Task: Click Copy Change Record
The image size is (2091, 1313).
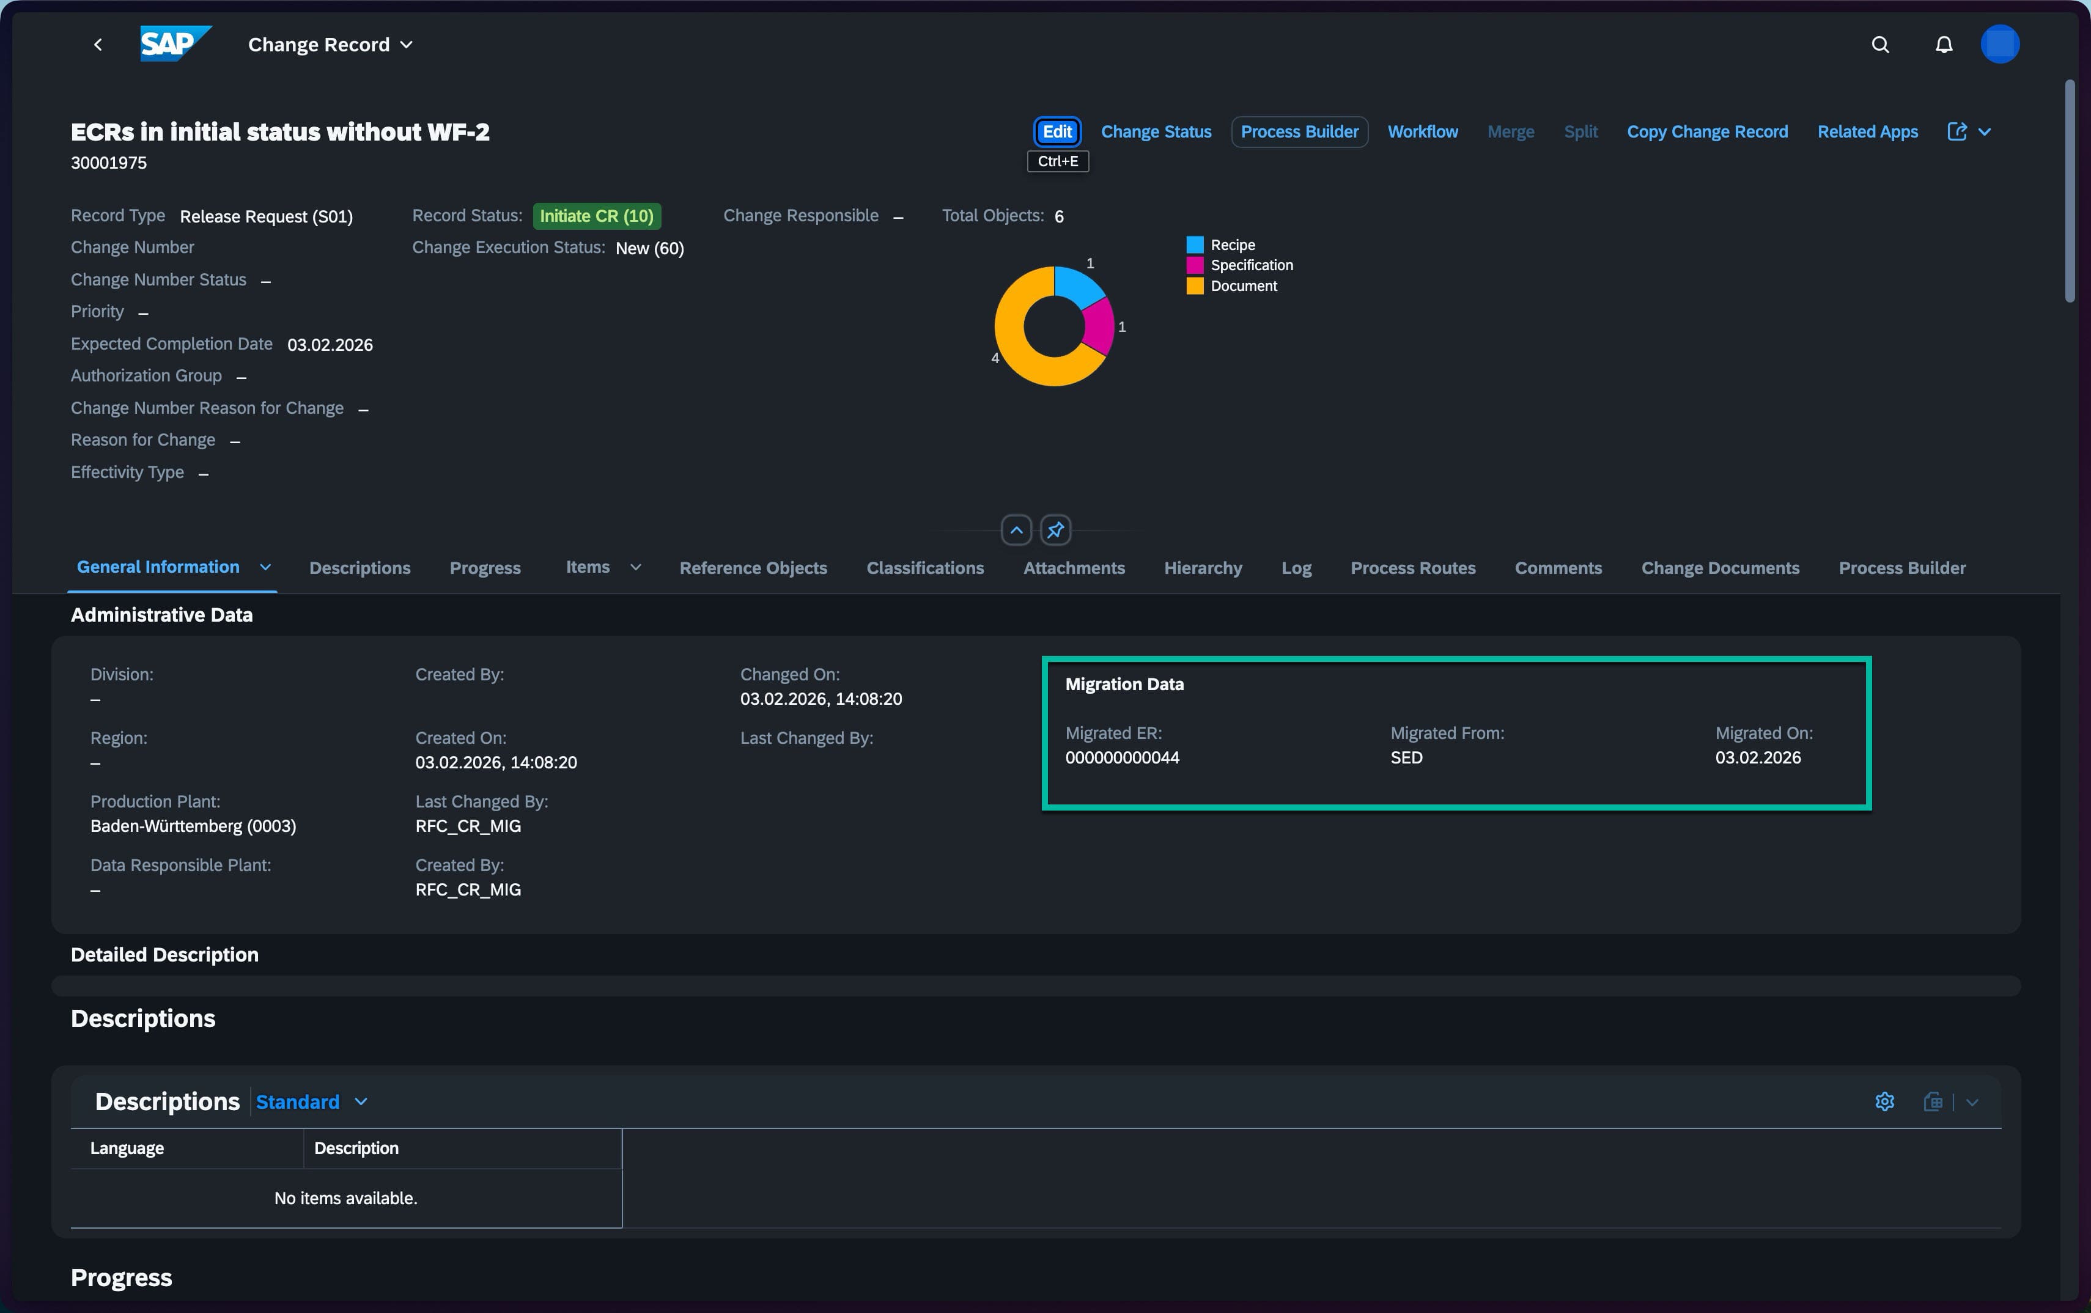Action: point(1707,132)
